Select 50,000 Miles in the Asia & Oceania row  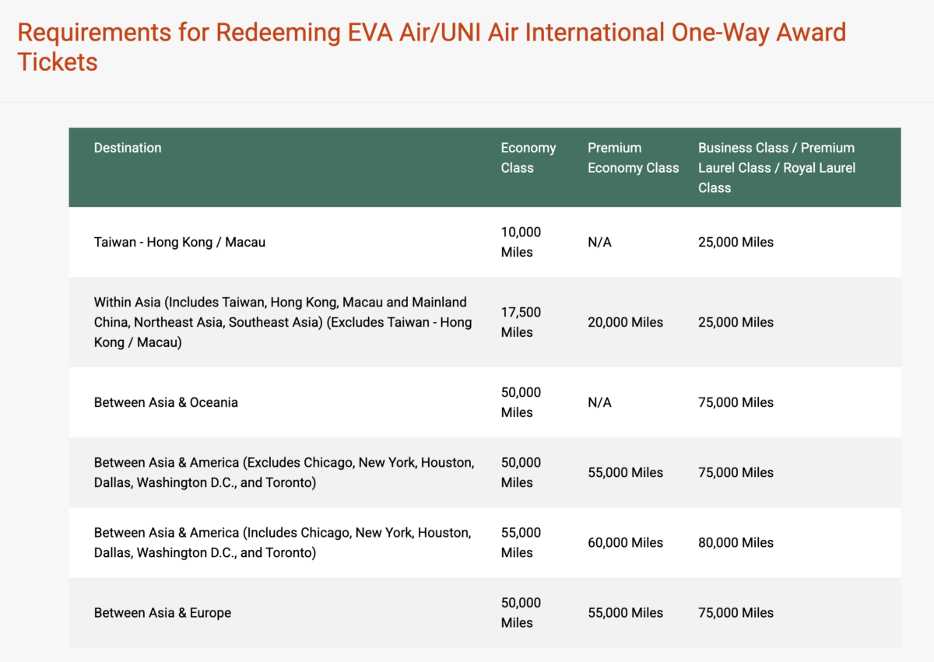click(521, 402)
